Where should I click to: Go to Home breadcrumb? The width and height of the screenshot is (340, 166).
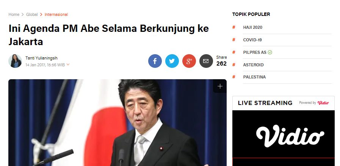pos(14,14)
